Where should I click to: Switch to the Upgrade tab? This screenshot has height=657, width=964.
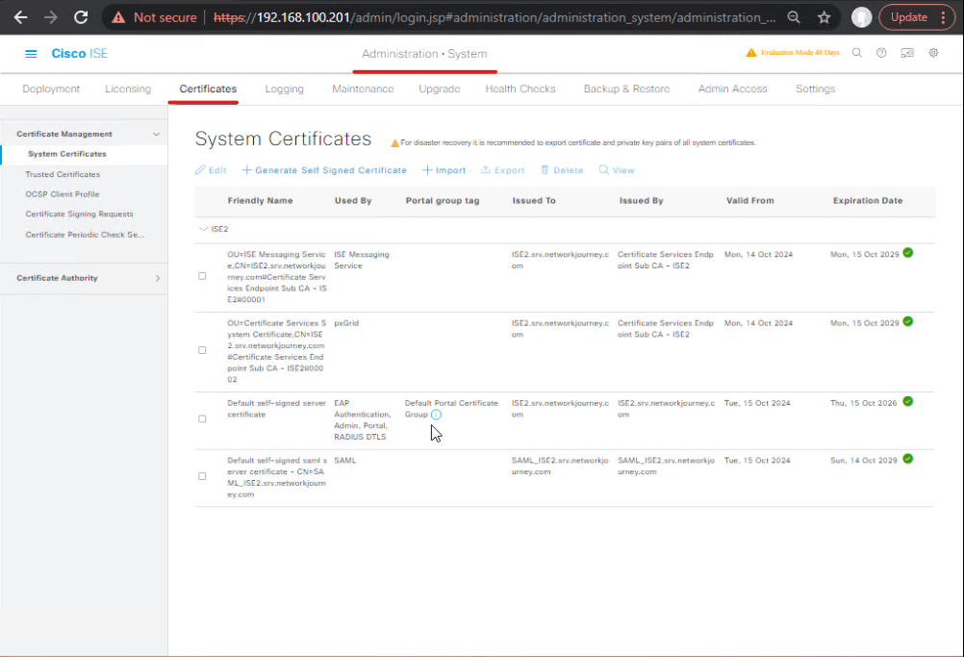[x=440, y=89]
